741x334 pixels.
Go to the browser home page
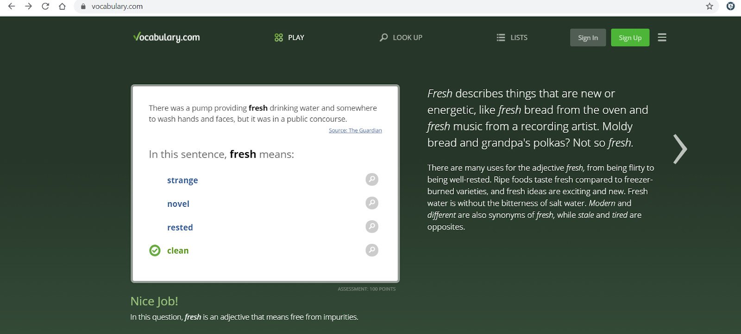coord(62,6)
